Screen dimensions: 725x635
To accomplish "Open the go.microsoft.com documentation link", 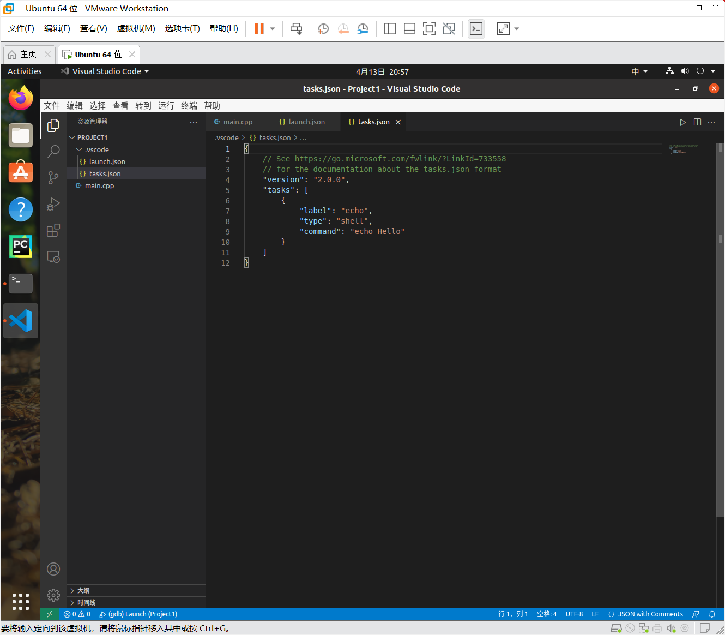I will tap(400, 159).
